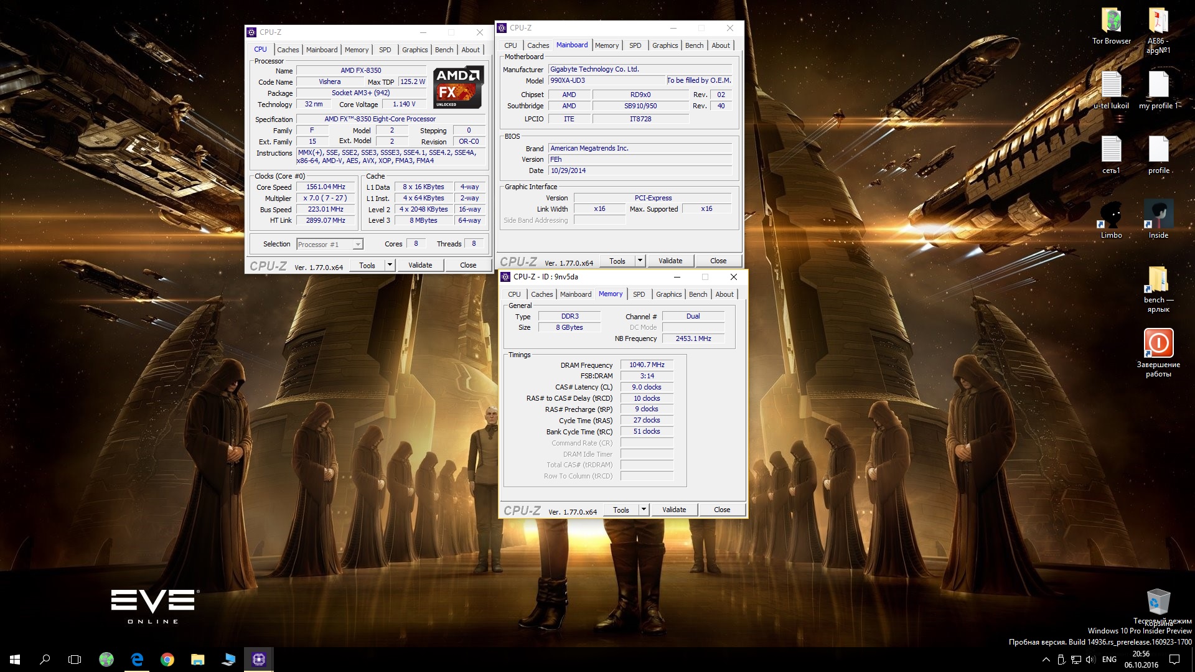Open the Action Center notifications icon

[x=1174, y=660]
